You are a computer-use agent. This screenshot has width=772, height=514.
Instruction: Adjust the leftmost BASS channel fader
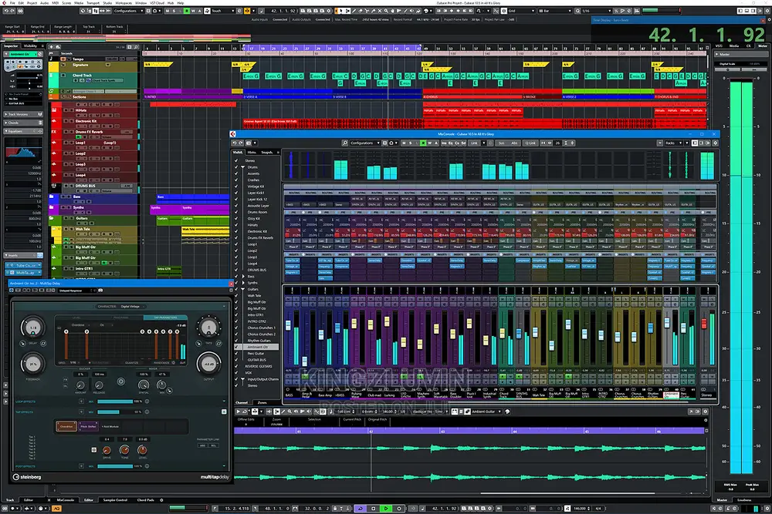288,324
